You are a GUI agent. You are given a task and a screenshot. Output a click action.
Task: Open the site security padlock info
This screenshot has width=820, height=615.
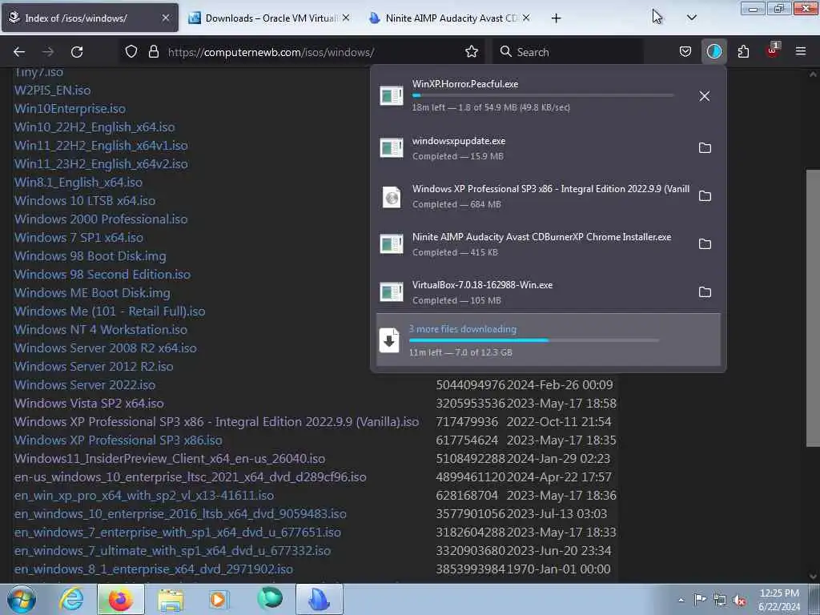[x=153, y=51]
